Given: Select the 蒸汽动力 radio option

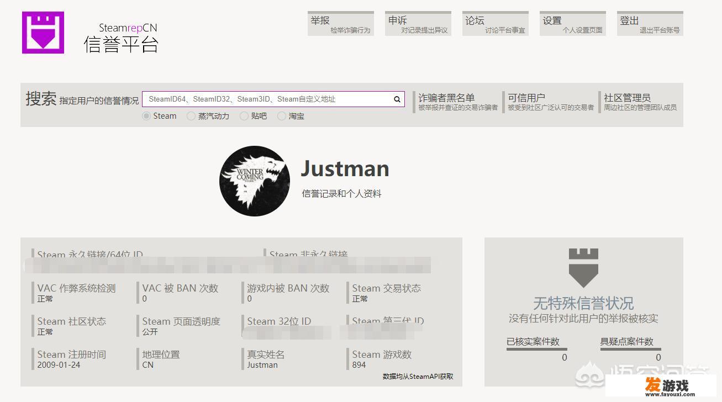Looking at the screenshot, I should pyautogui.click(x=191, y=116).
